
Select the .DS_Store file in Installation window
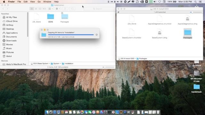(37, 18)
